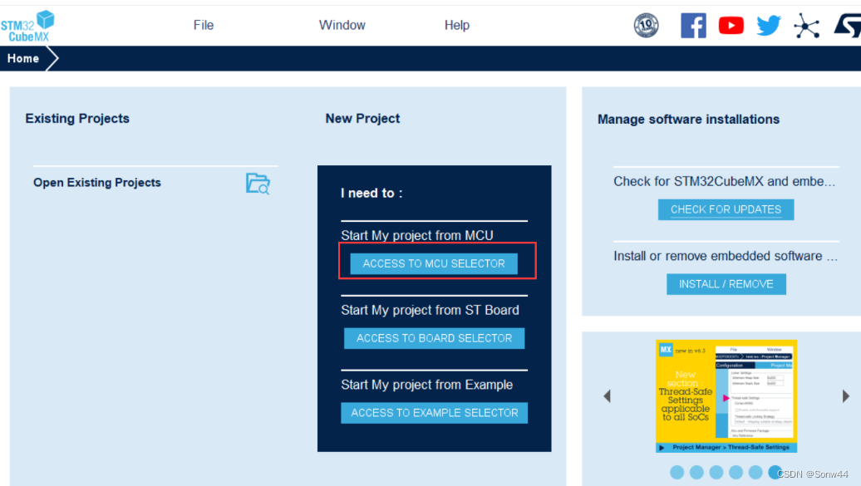Click CHECK FOR UPDATES button
Screen dimensions: 861x486
coord(726,210)
